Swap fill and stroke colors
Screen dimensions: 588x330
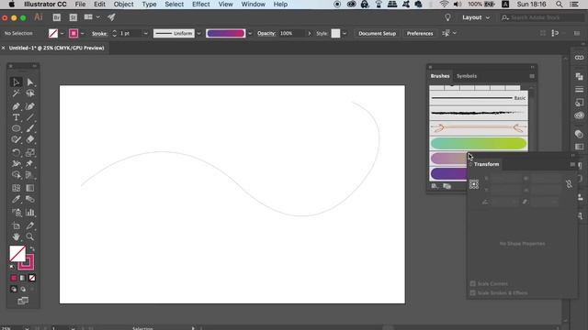[32, 248]
